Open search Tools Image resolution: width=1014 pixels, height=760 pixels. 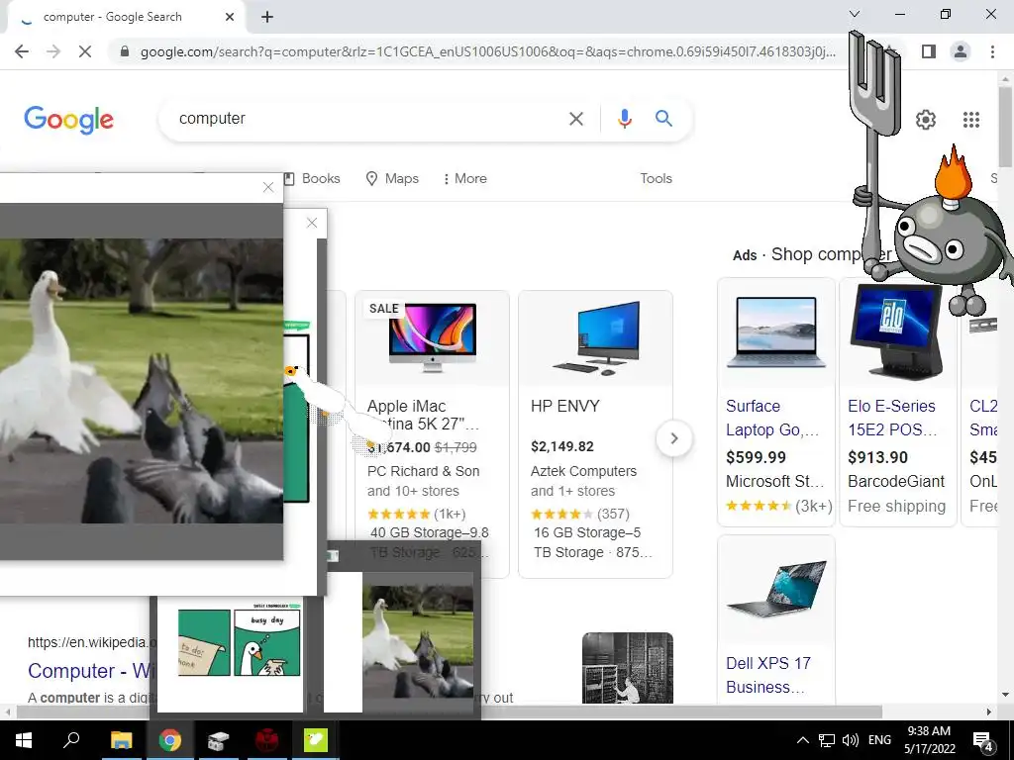[656, 178]
